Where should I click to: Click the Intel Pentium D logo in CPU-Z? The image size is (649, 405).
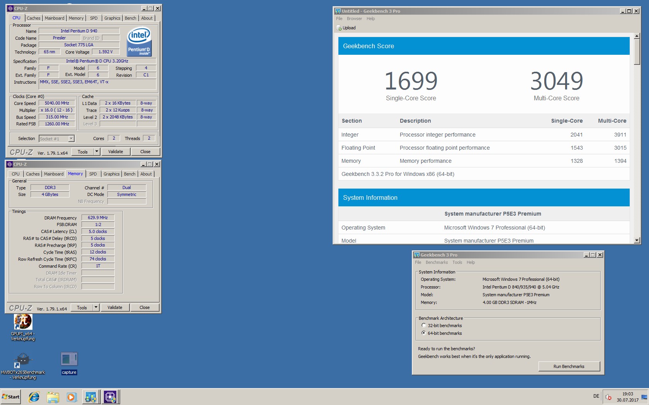139,42
